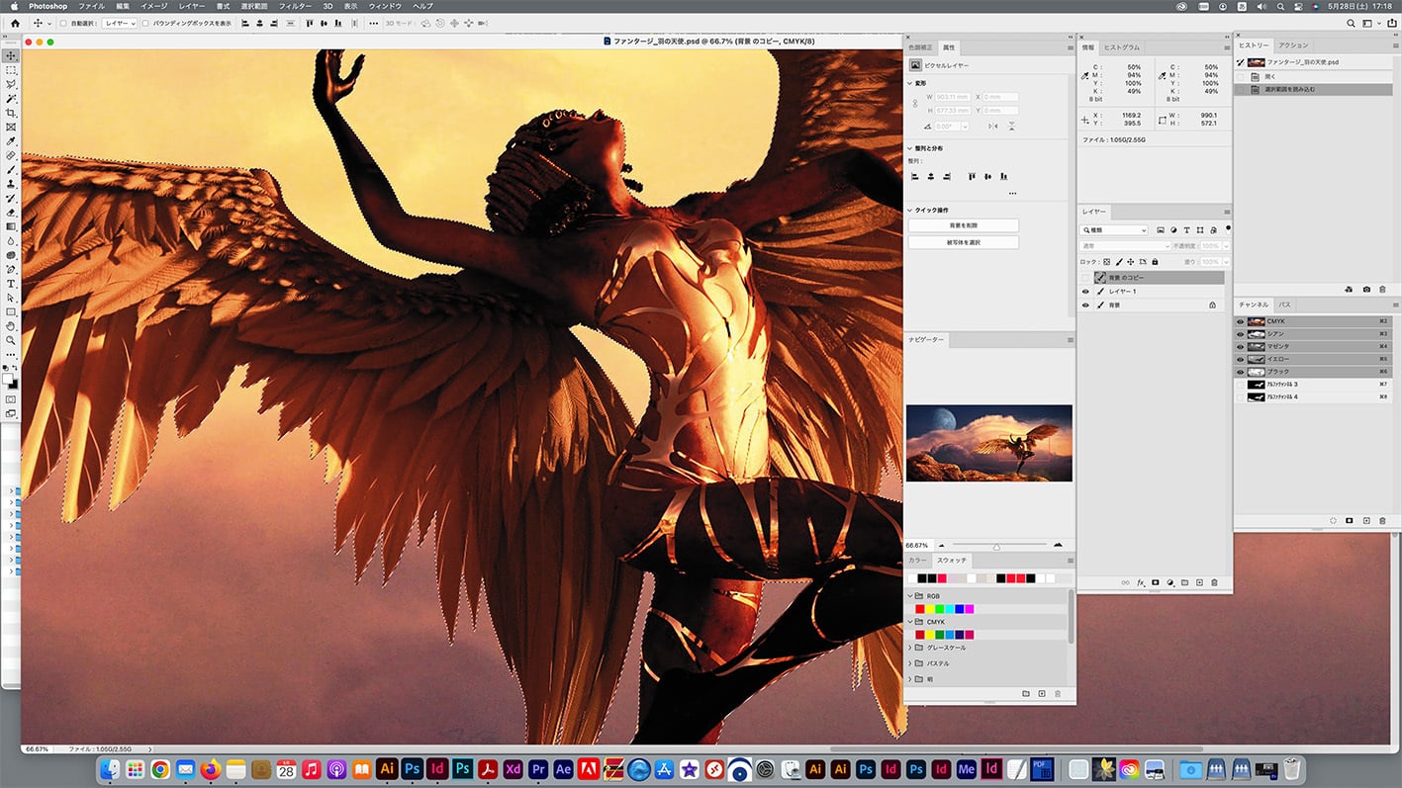The image size is (1402, 788).
Task: Switch to the パス tab
Action: (1284, 305)
